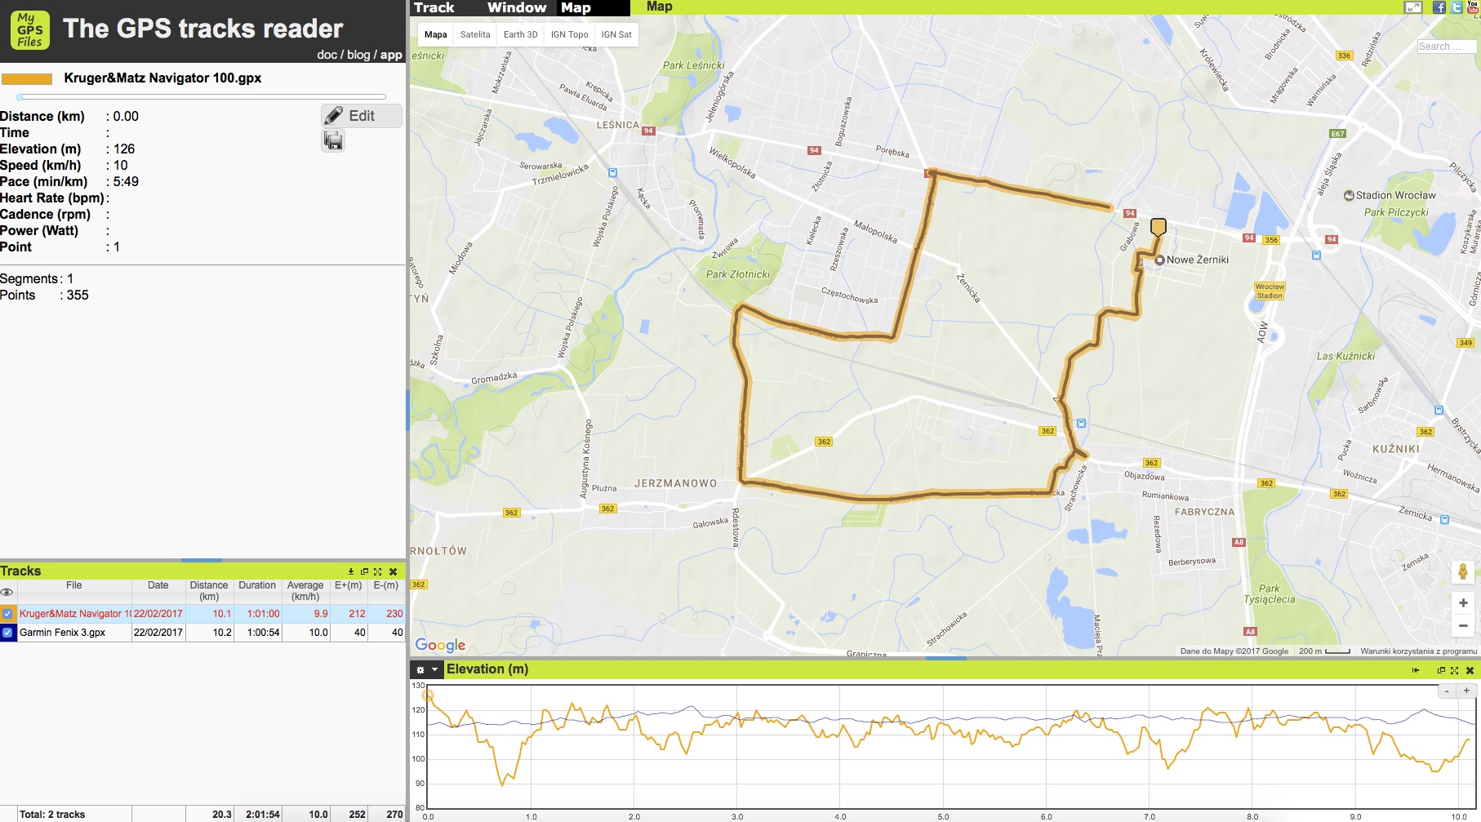Close the Elevation panel
Viewport: 1481px width, 822px height.
[1470, 670]
